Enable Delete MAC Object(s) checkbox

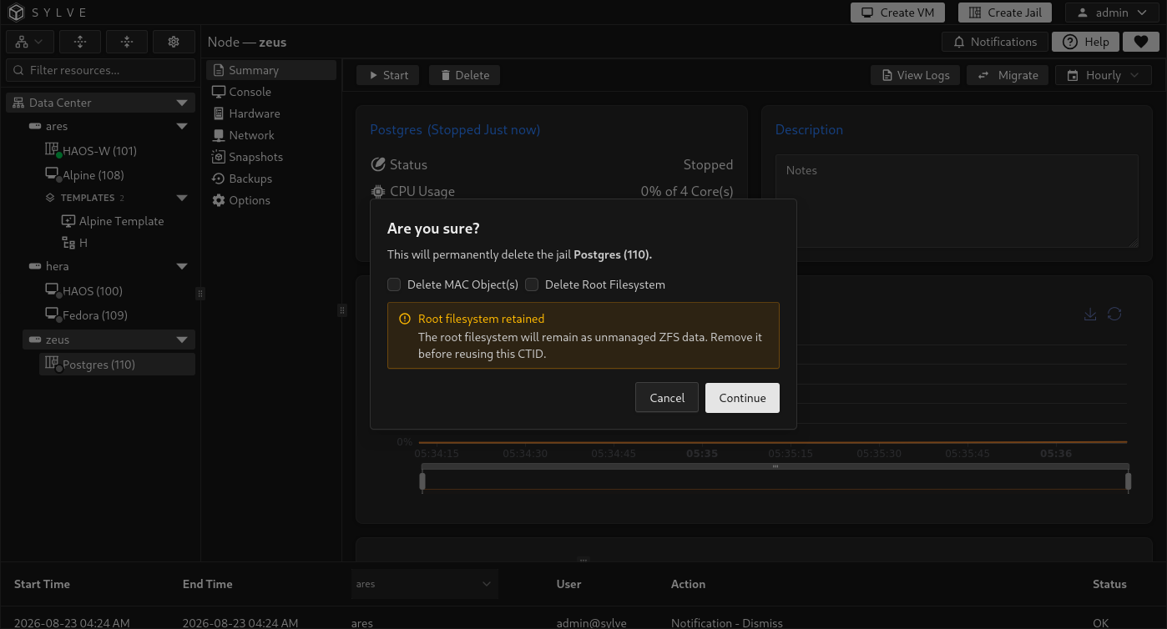pos(394,284)
